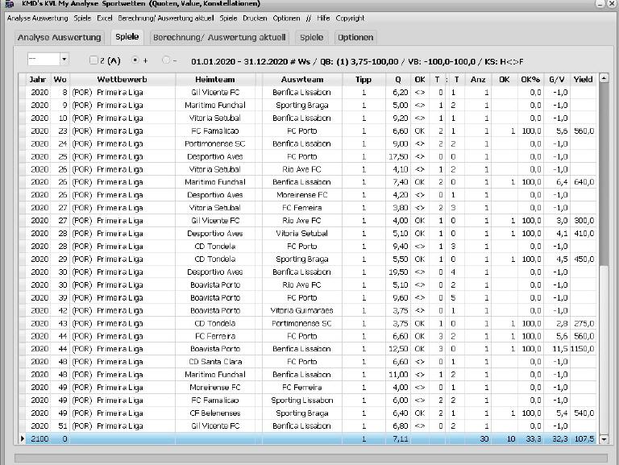Switch to the Optionen tab
The height and width of the screenshot is (465, 619).
click(x=355, y=38)
